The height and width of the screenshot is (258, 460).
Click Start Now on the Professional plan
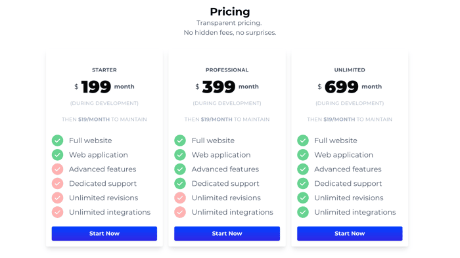[227, 233]
